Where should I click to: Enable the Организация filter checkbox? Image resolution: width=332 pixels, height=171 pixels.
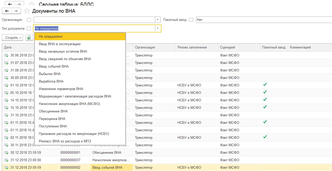tap(29, 20)
